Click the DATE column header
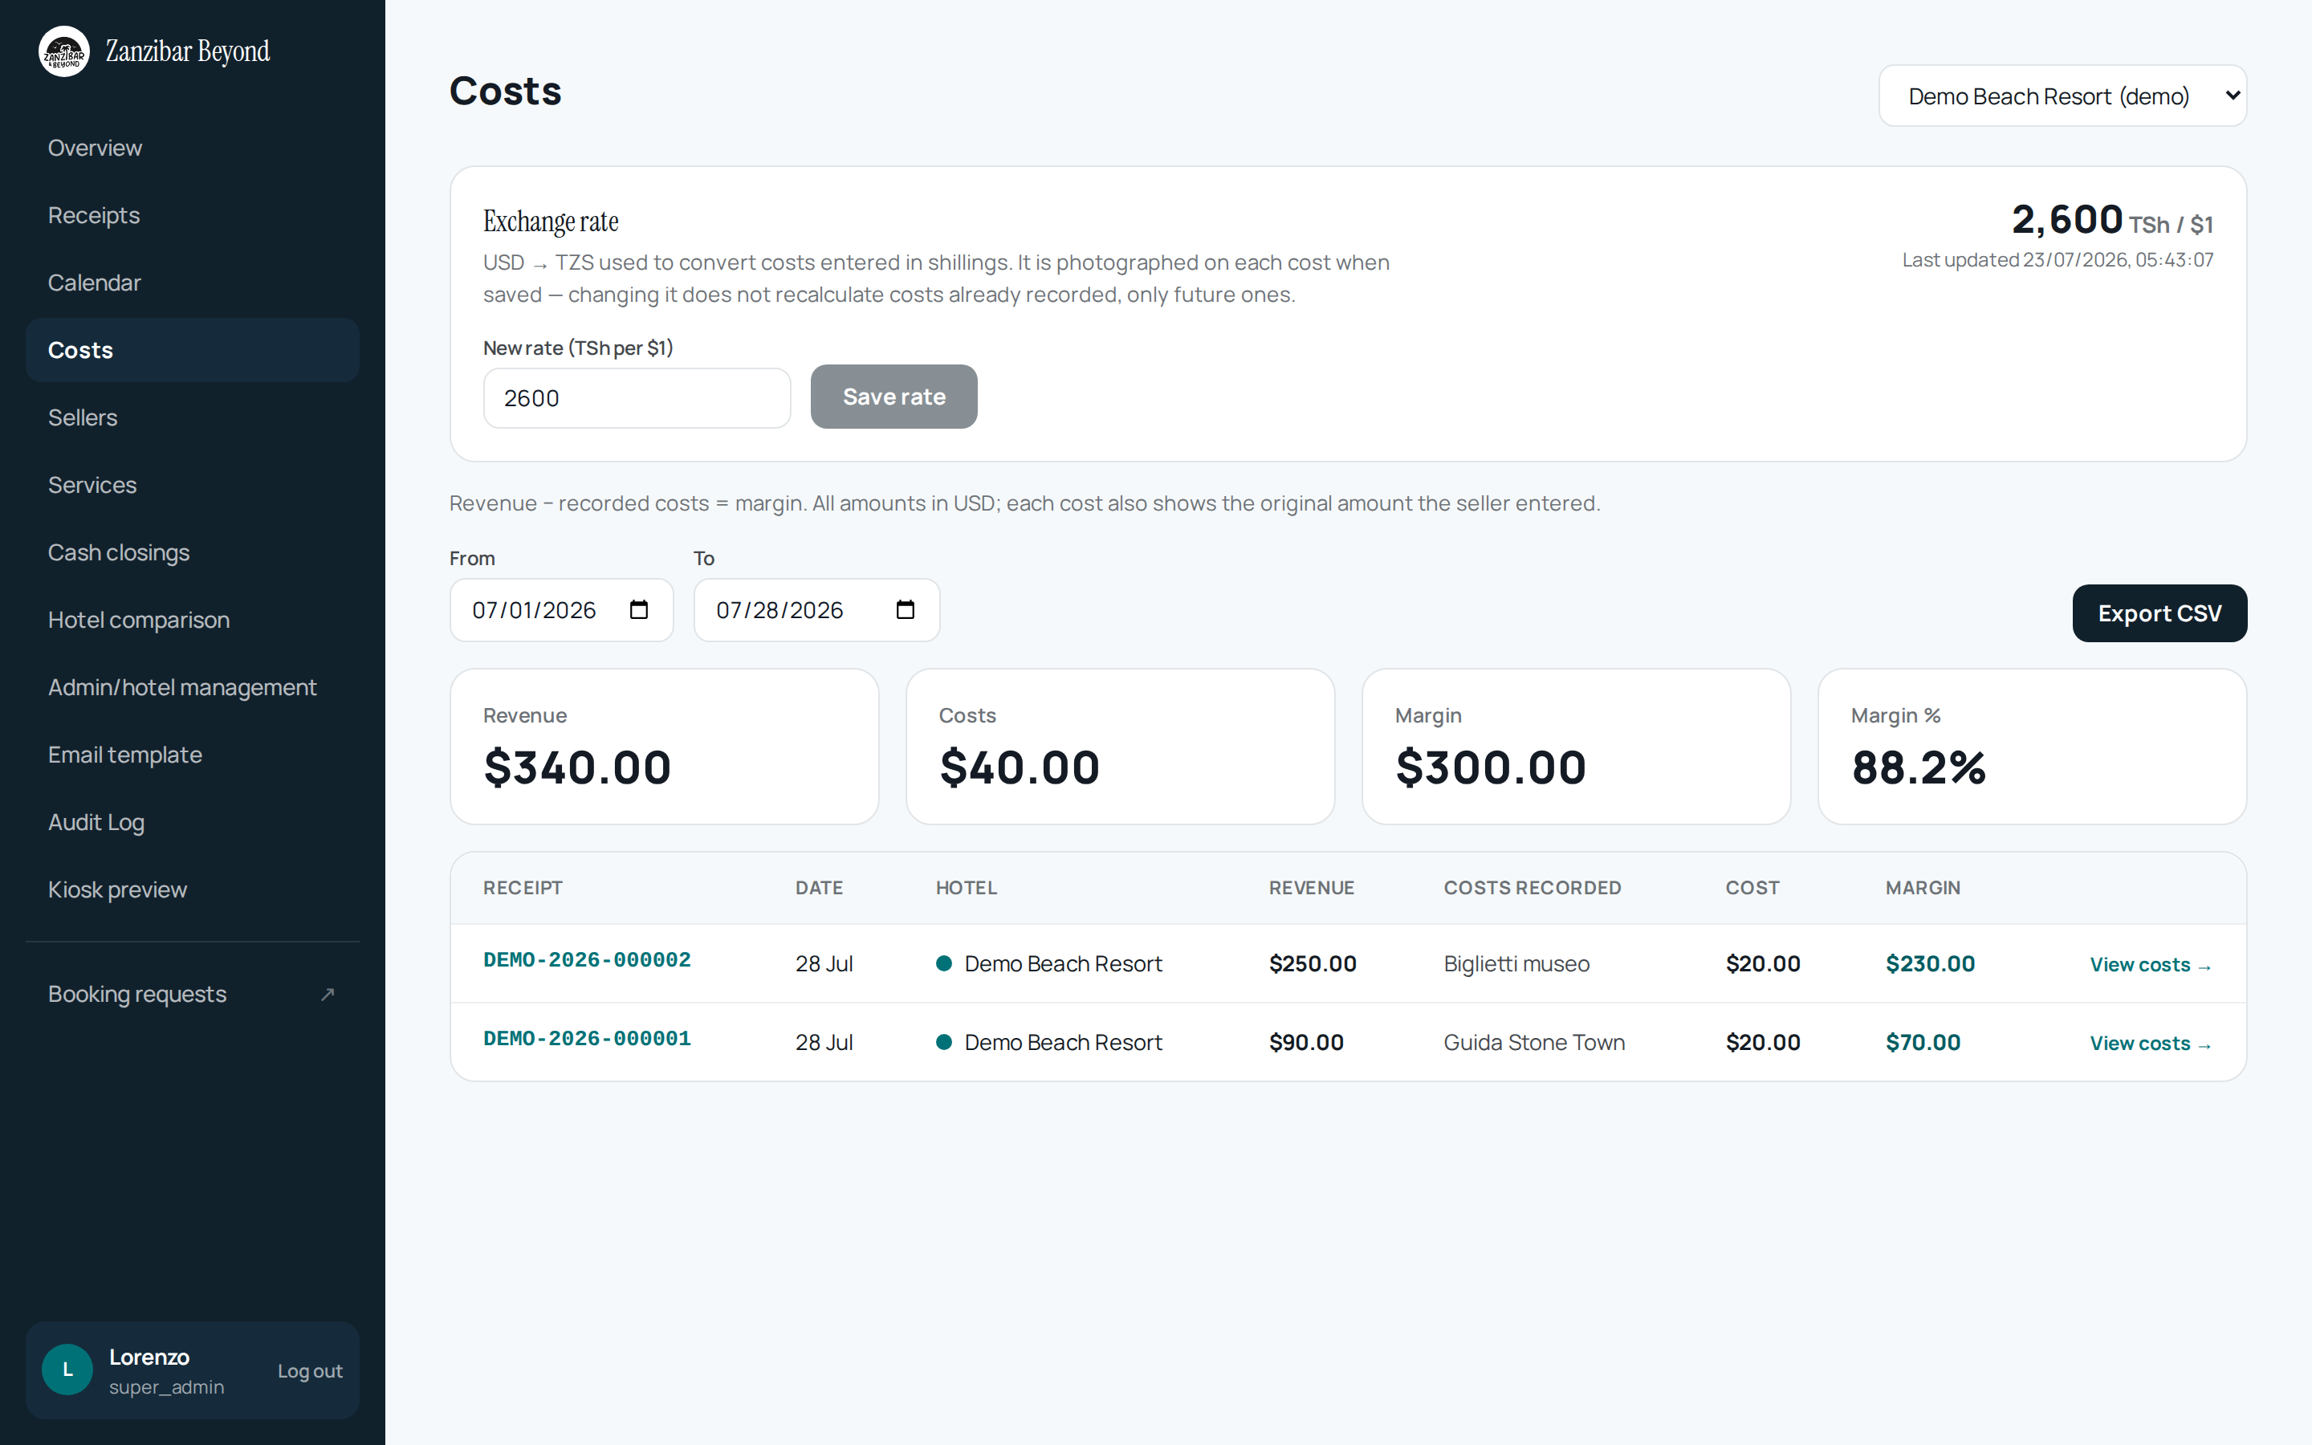 pos(819,888)
